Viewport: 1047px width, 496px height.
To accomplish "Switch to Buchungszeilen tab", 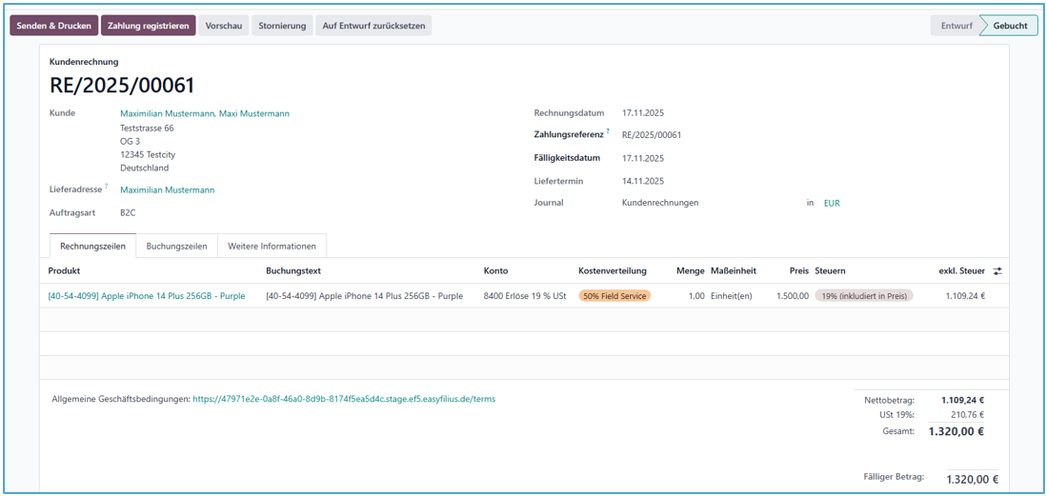I will point(176,247).
